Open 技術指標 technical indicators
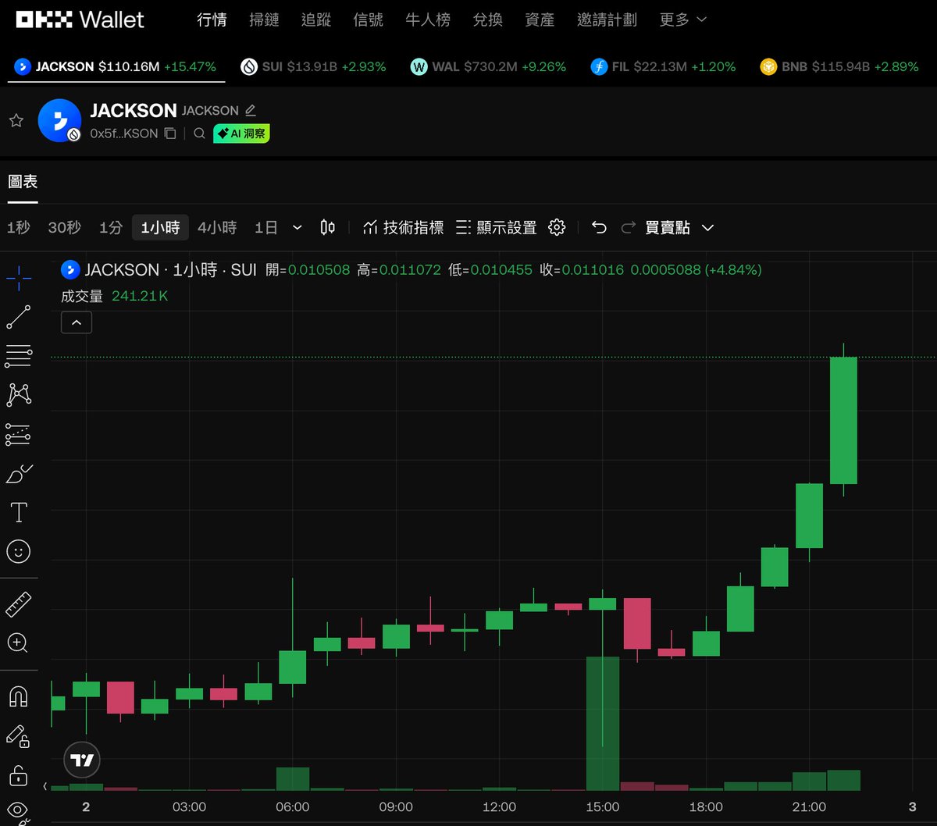Viewport: 937px width, 826px height. (x=404, y=227)
